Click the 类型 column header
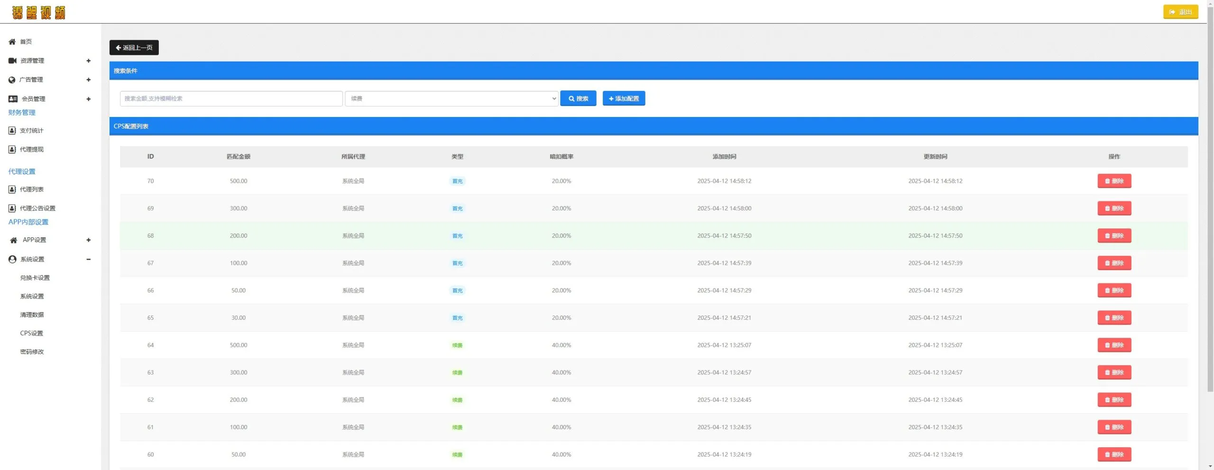The height and width of the screenshot is (470, 1214). point(457,156)
